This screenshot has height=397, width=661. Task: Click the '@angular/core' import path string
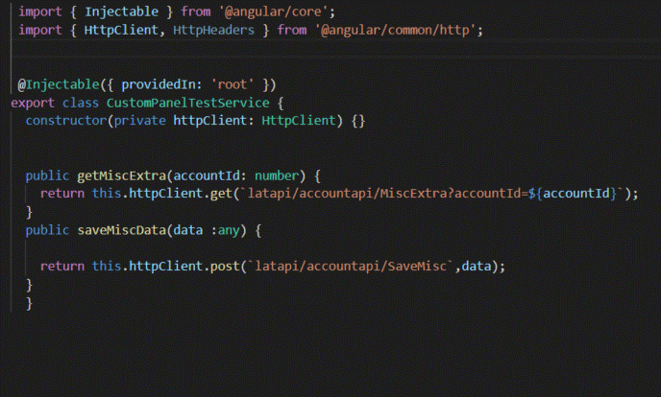click(x=256, y=11)
